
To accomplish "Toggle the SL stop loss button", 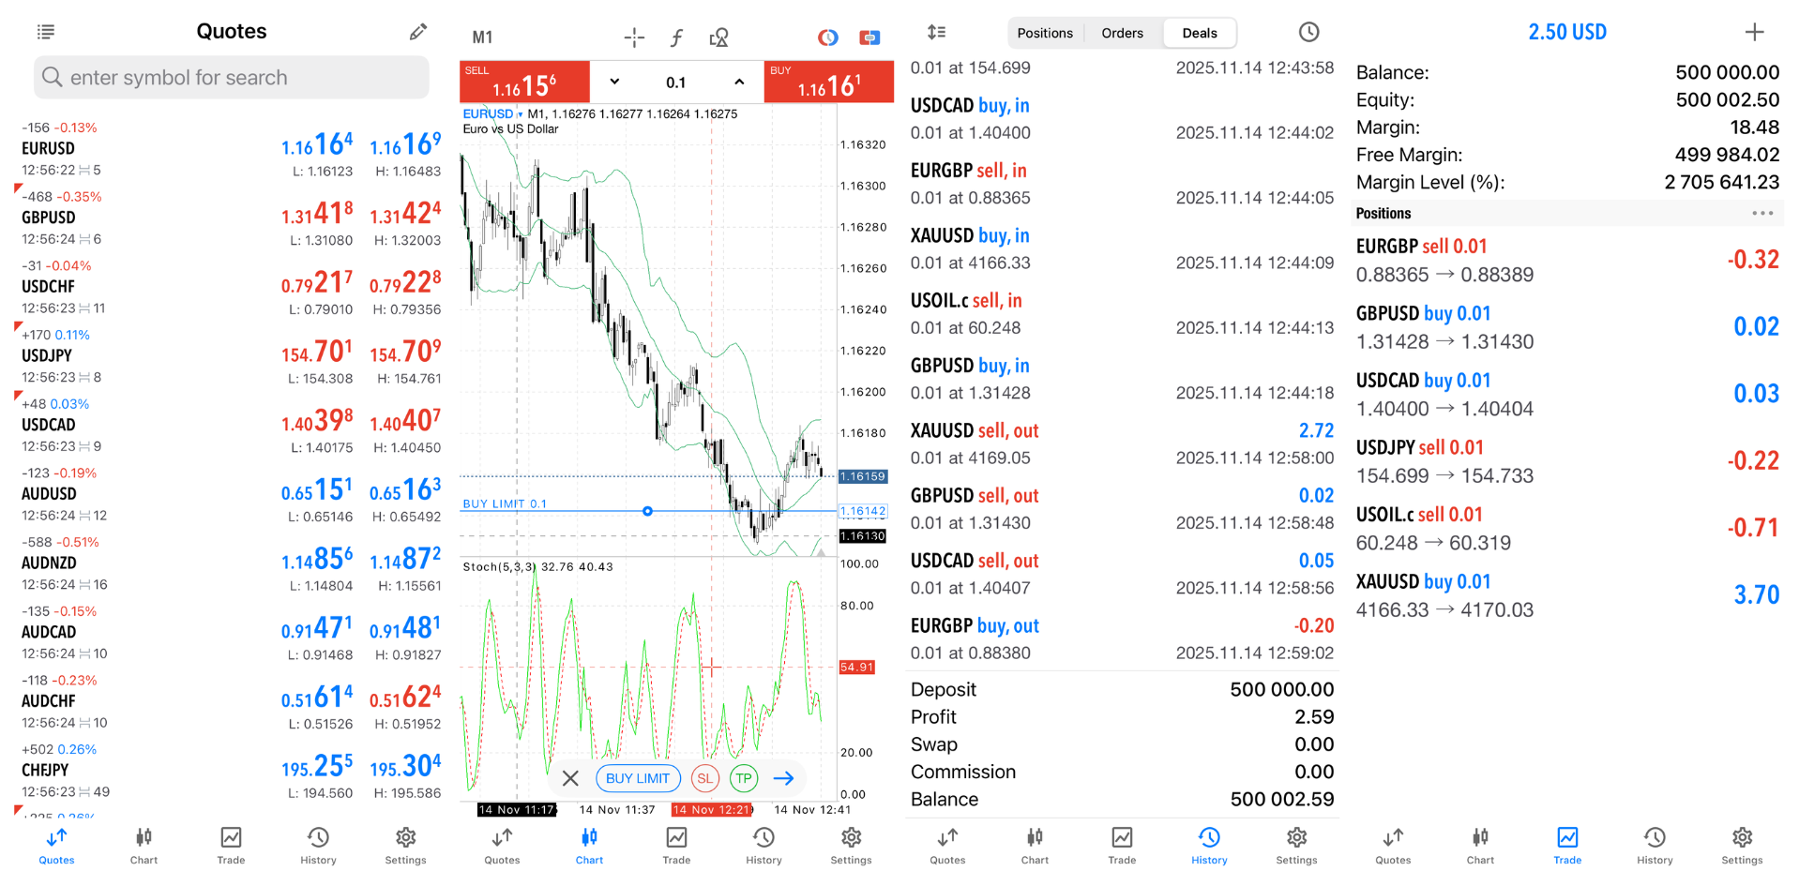I will (x=704, y=778).
